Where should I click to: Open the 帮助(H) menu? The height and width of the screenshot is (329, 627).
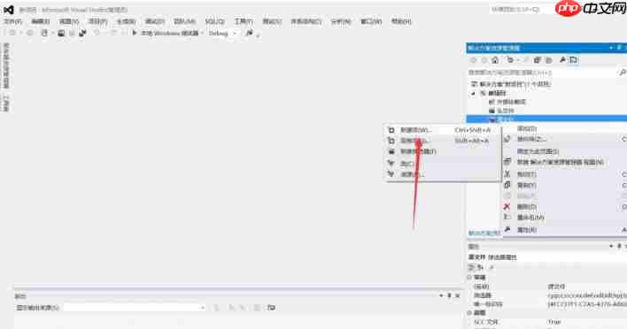point(401,21)
